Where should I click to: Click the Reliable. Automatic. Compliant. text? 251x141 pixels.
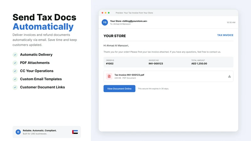40,130
